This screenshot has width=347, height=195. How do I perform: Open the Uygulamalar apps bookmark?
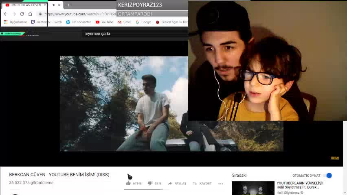click(x=15, y=22)
